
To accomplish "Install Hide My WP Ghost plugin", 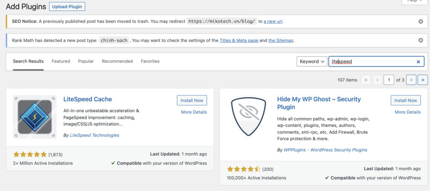I will [406, 100].
